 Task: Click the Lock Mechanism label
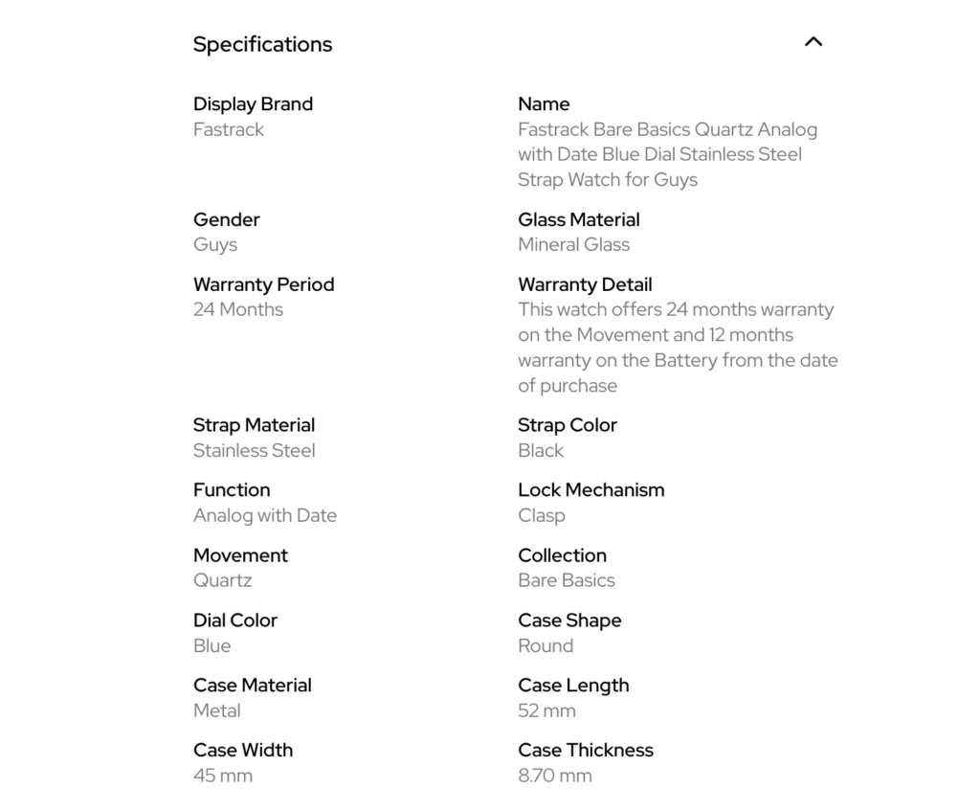(590, 490)
